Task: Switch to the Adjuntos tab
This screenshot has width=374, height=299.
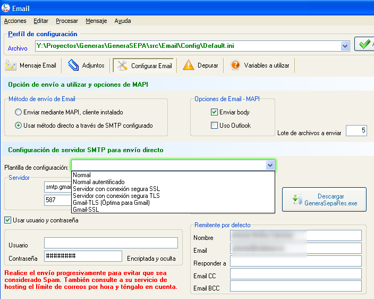Action: [x=86, y=65]
